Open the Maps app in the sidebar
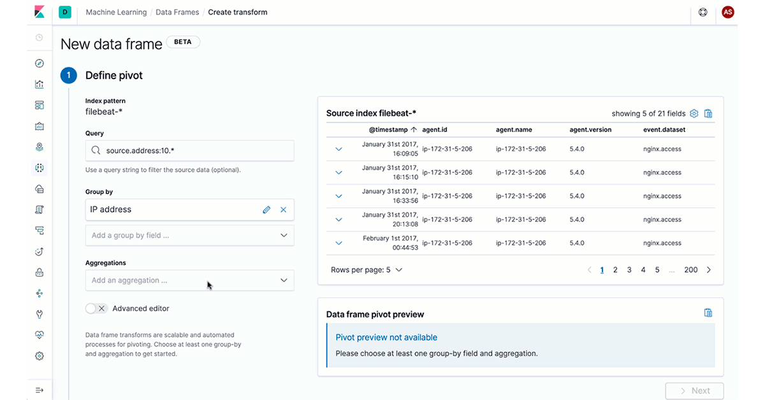The height and width of the screenshot is (400, 765). click(x=39, y=146)
